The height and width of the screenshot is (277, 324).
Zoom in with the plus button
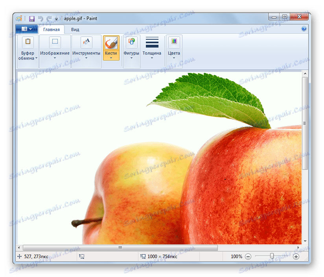pyautogui.click(x=296, y=257)
